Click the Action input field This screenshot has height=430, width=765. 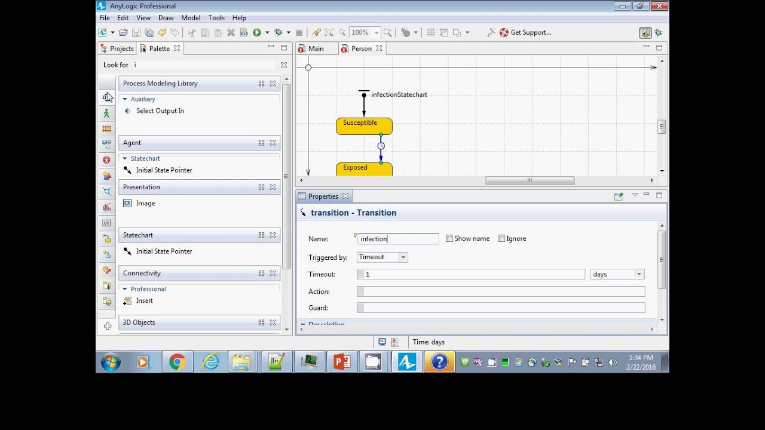click(x=504, y=291)
